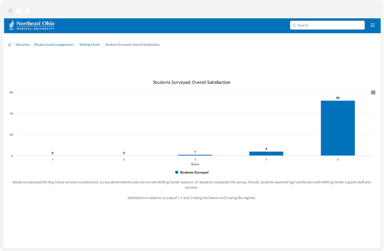Click the Northeast Ohio Medical University wordmark
The image size is (384, 251).
pyautogui.click(x=35, y=25)
